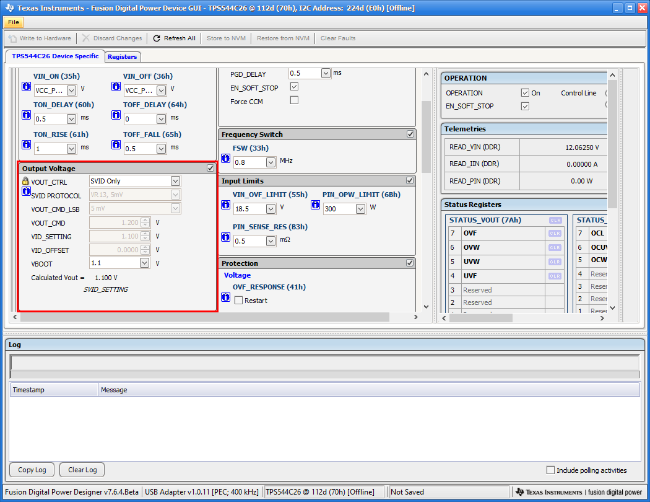Check the Restart option under OVF_RESPONSE

click(239, 301)
